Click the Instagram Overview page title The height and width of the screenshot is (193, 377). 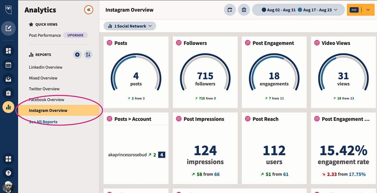pos(129,10)
